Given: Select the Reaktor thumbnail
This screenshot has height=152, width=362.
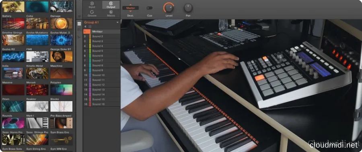Looking at the screenshot, I should pos(37,106).
